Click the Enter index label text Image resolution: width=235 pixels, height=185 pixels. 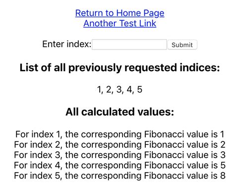pos(67,44)
